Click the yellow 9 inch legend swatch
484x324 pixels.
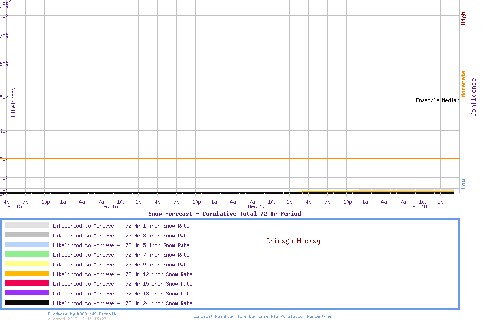click(x=27, y=264)
